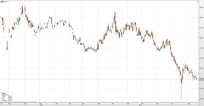Click the Okt month label on the time axis
Image resolution: width=204 pixels, height=106 pixels.
coord(41,104)
